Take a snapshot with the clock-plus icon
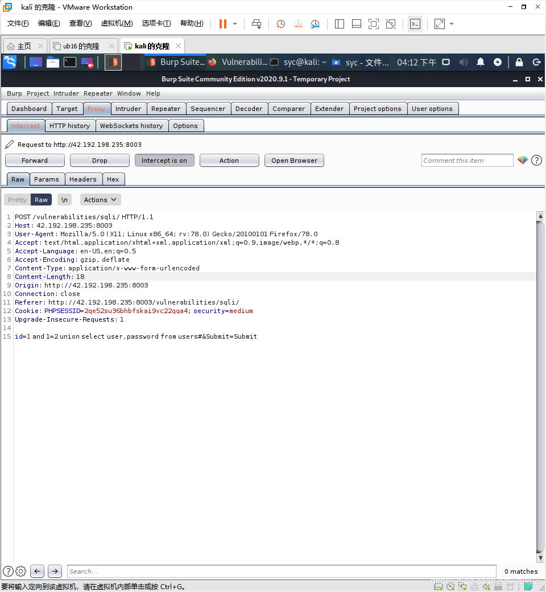The width and height of the screenshot is (546, 592). 280,24
